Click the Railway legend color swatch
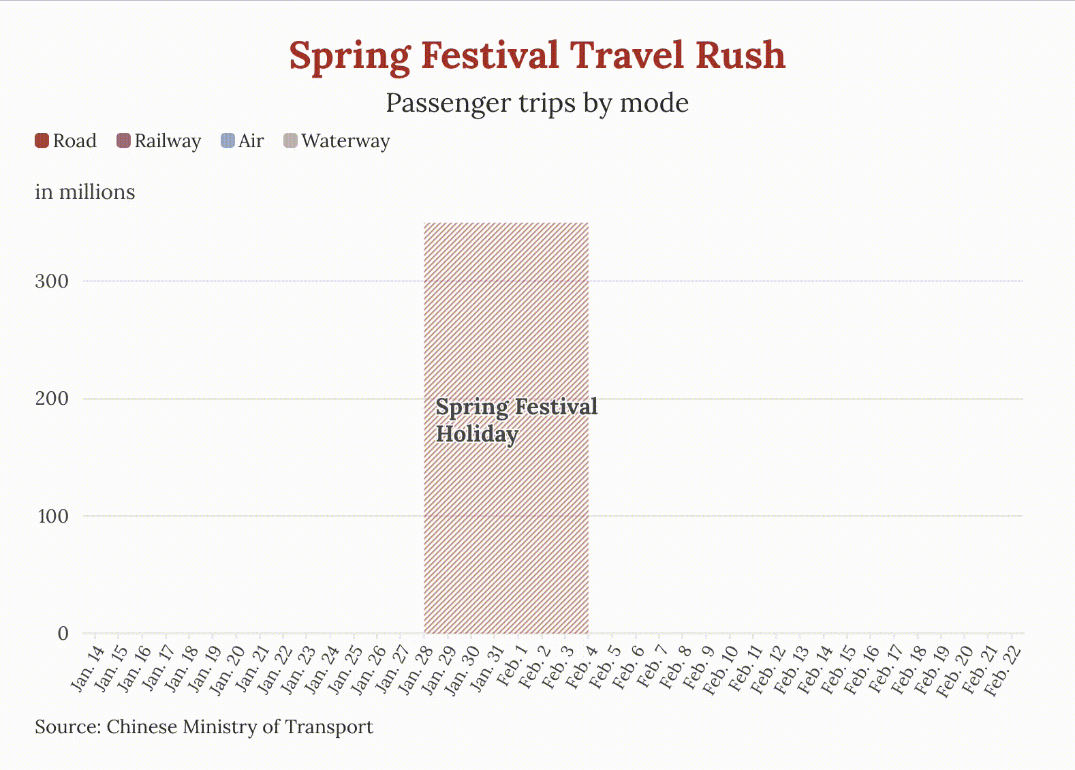Viewport: 1075px width, 770px height. tap(123, 141)
